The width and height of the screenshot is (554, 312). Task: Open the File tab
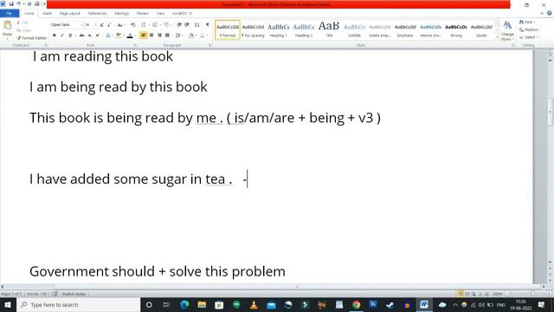click(x=10, y=14)
